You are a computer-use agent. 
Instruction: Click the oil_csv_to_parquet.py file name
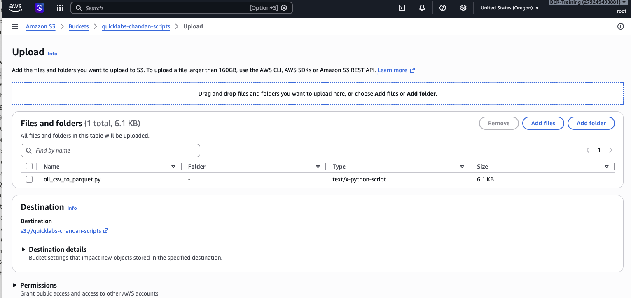point(72,179)
